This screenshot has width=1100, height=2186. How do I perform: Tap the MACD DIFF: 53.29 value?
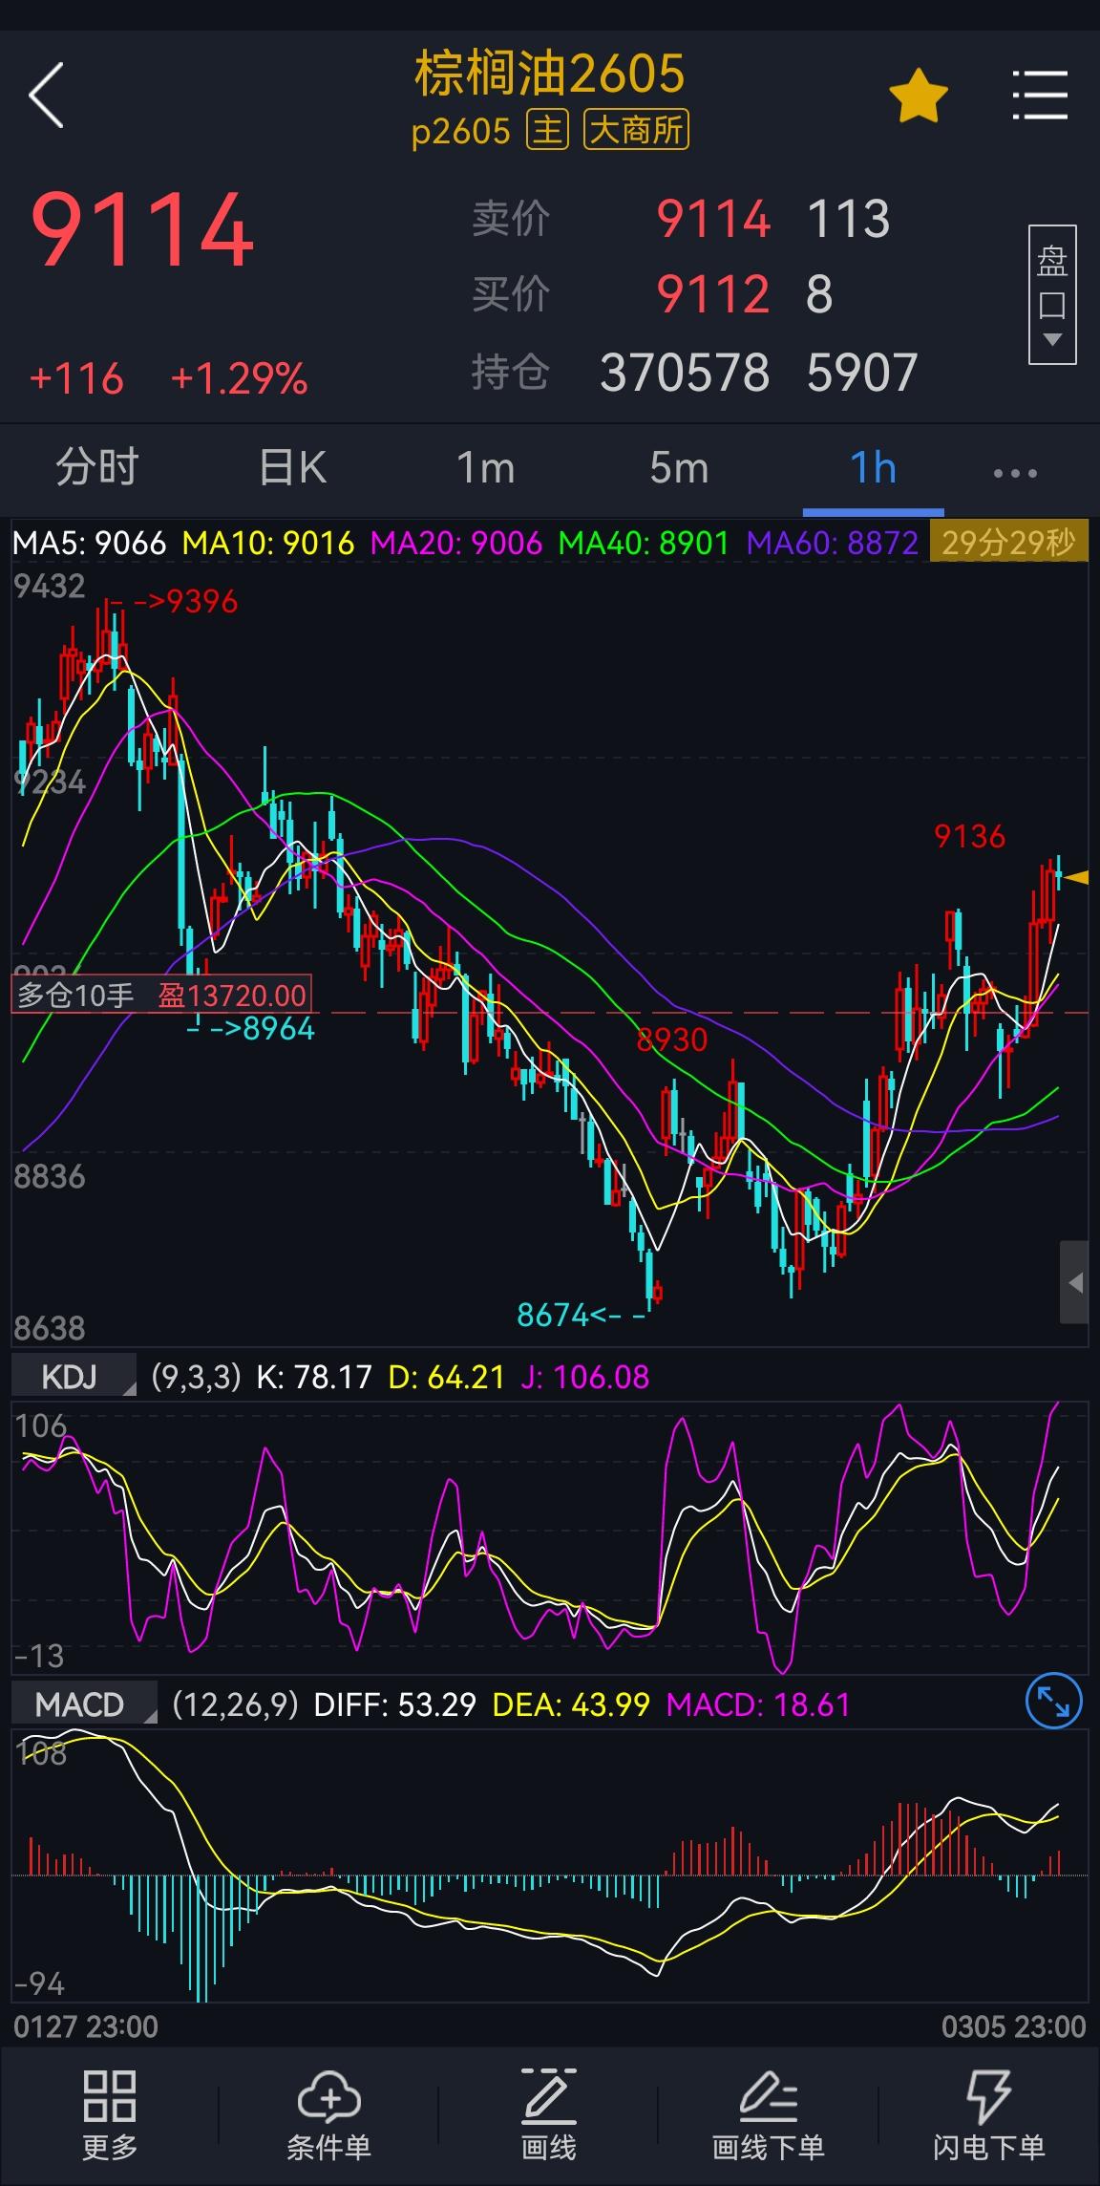tap(394, 1704)
